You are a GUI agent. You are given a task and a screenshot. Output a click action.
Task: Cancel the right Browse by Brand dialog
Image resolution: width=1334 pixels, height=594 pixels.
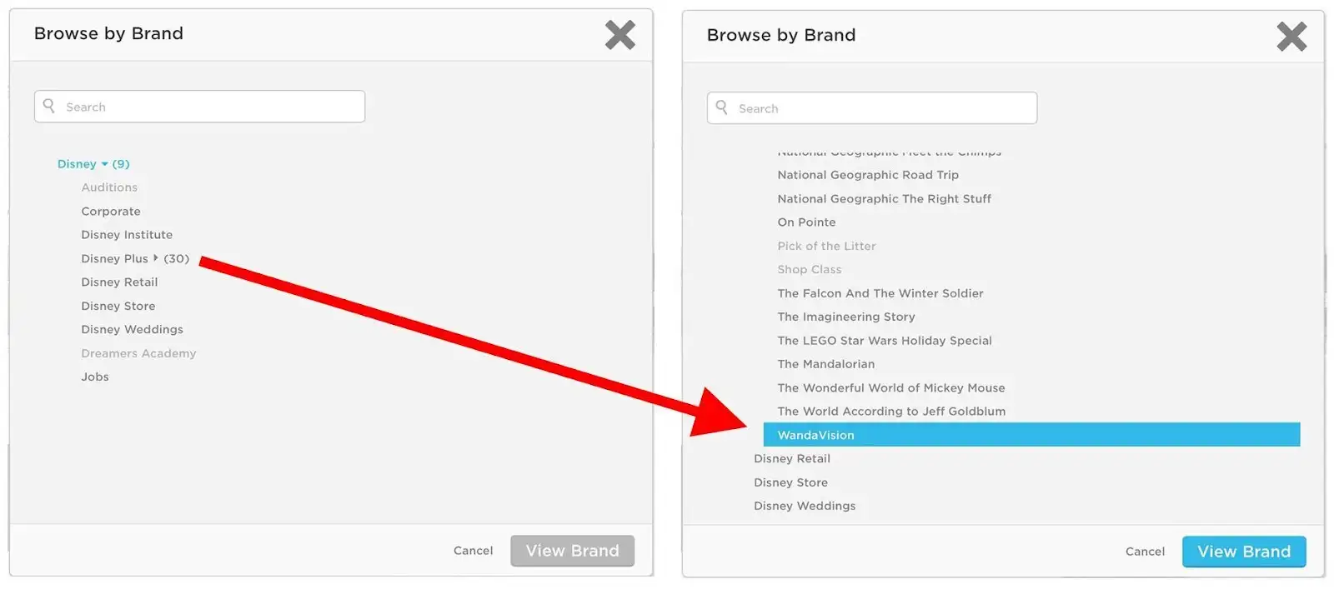pos(1145,552)
